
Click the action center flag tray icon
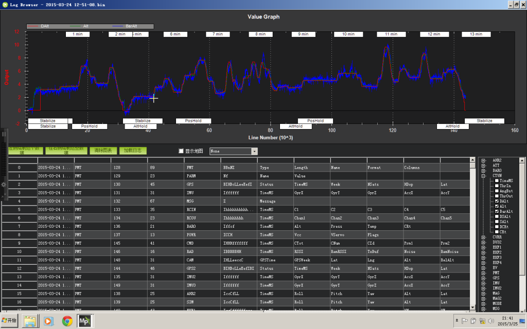[x=465, y=321]
